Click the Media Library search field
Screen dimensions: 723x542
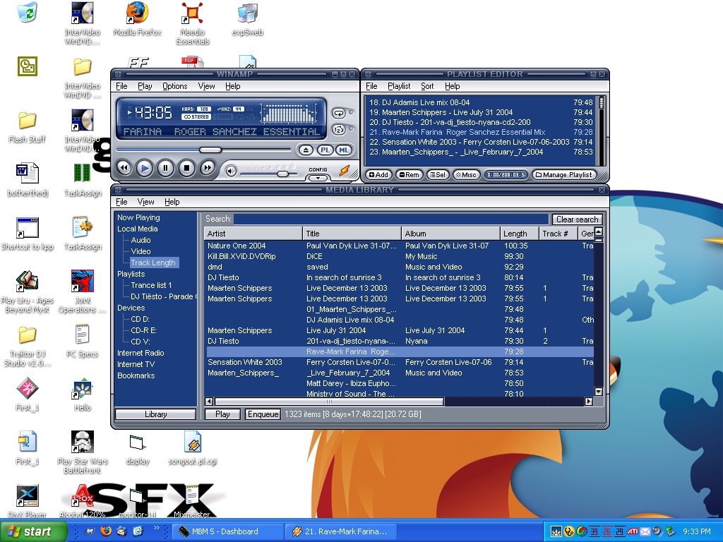click(x=391, y=219)
